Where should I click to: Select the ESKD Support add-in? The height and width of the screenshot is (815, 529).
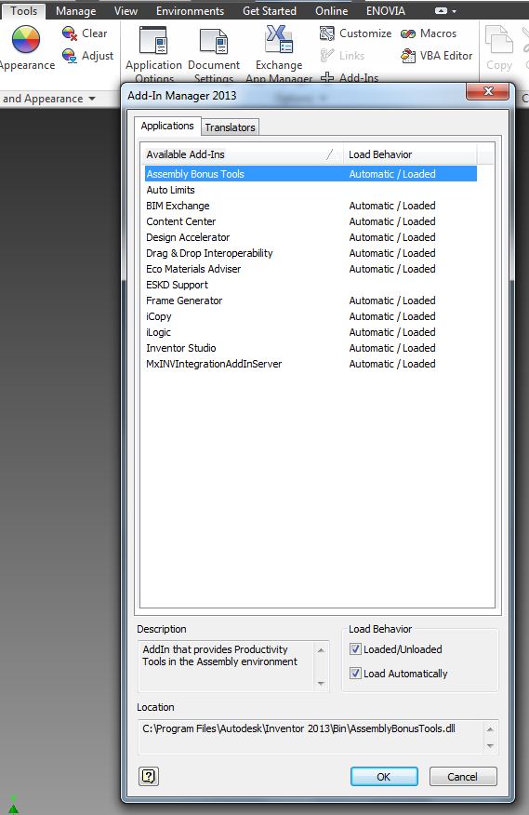[x=311, y=285]
